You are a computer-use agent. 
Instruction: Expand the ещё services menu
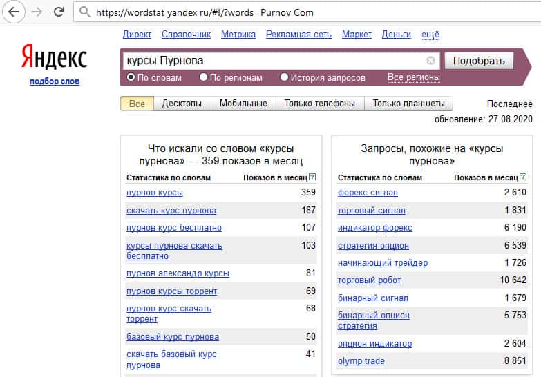430,34
